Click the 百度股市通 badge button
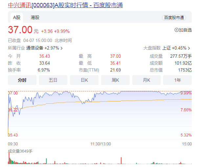 [174, 18]
